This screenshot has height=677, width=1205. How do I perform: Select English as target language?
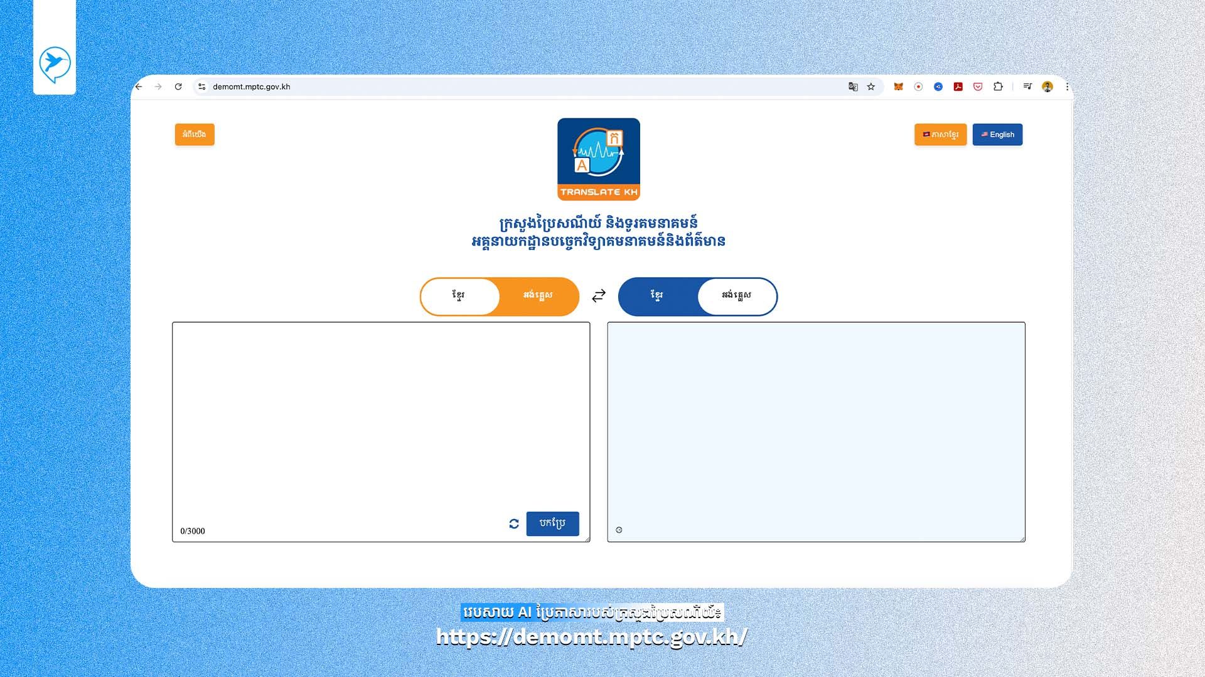[736, 296]
